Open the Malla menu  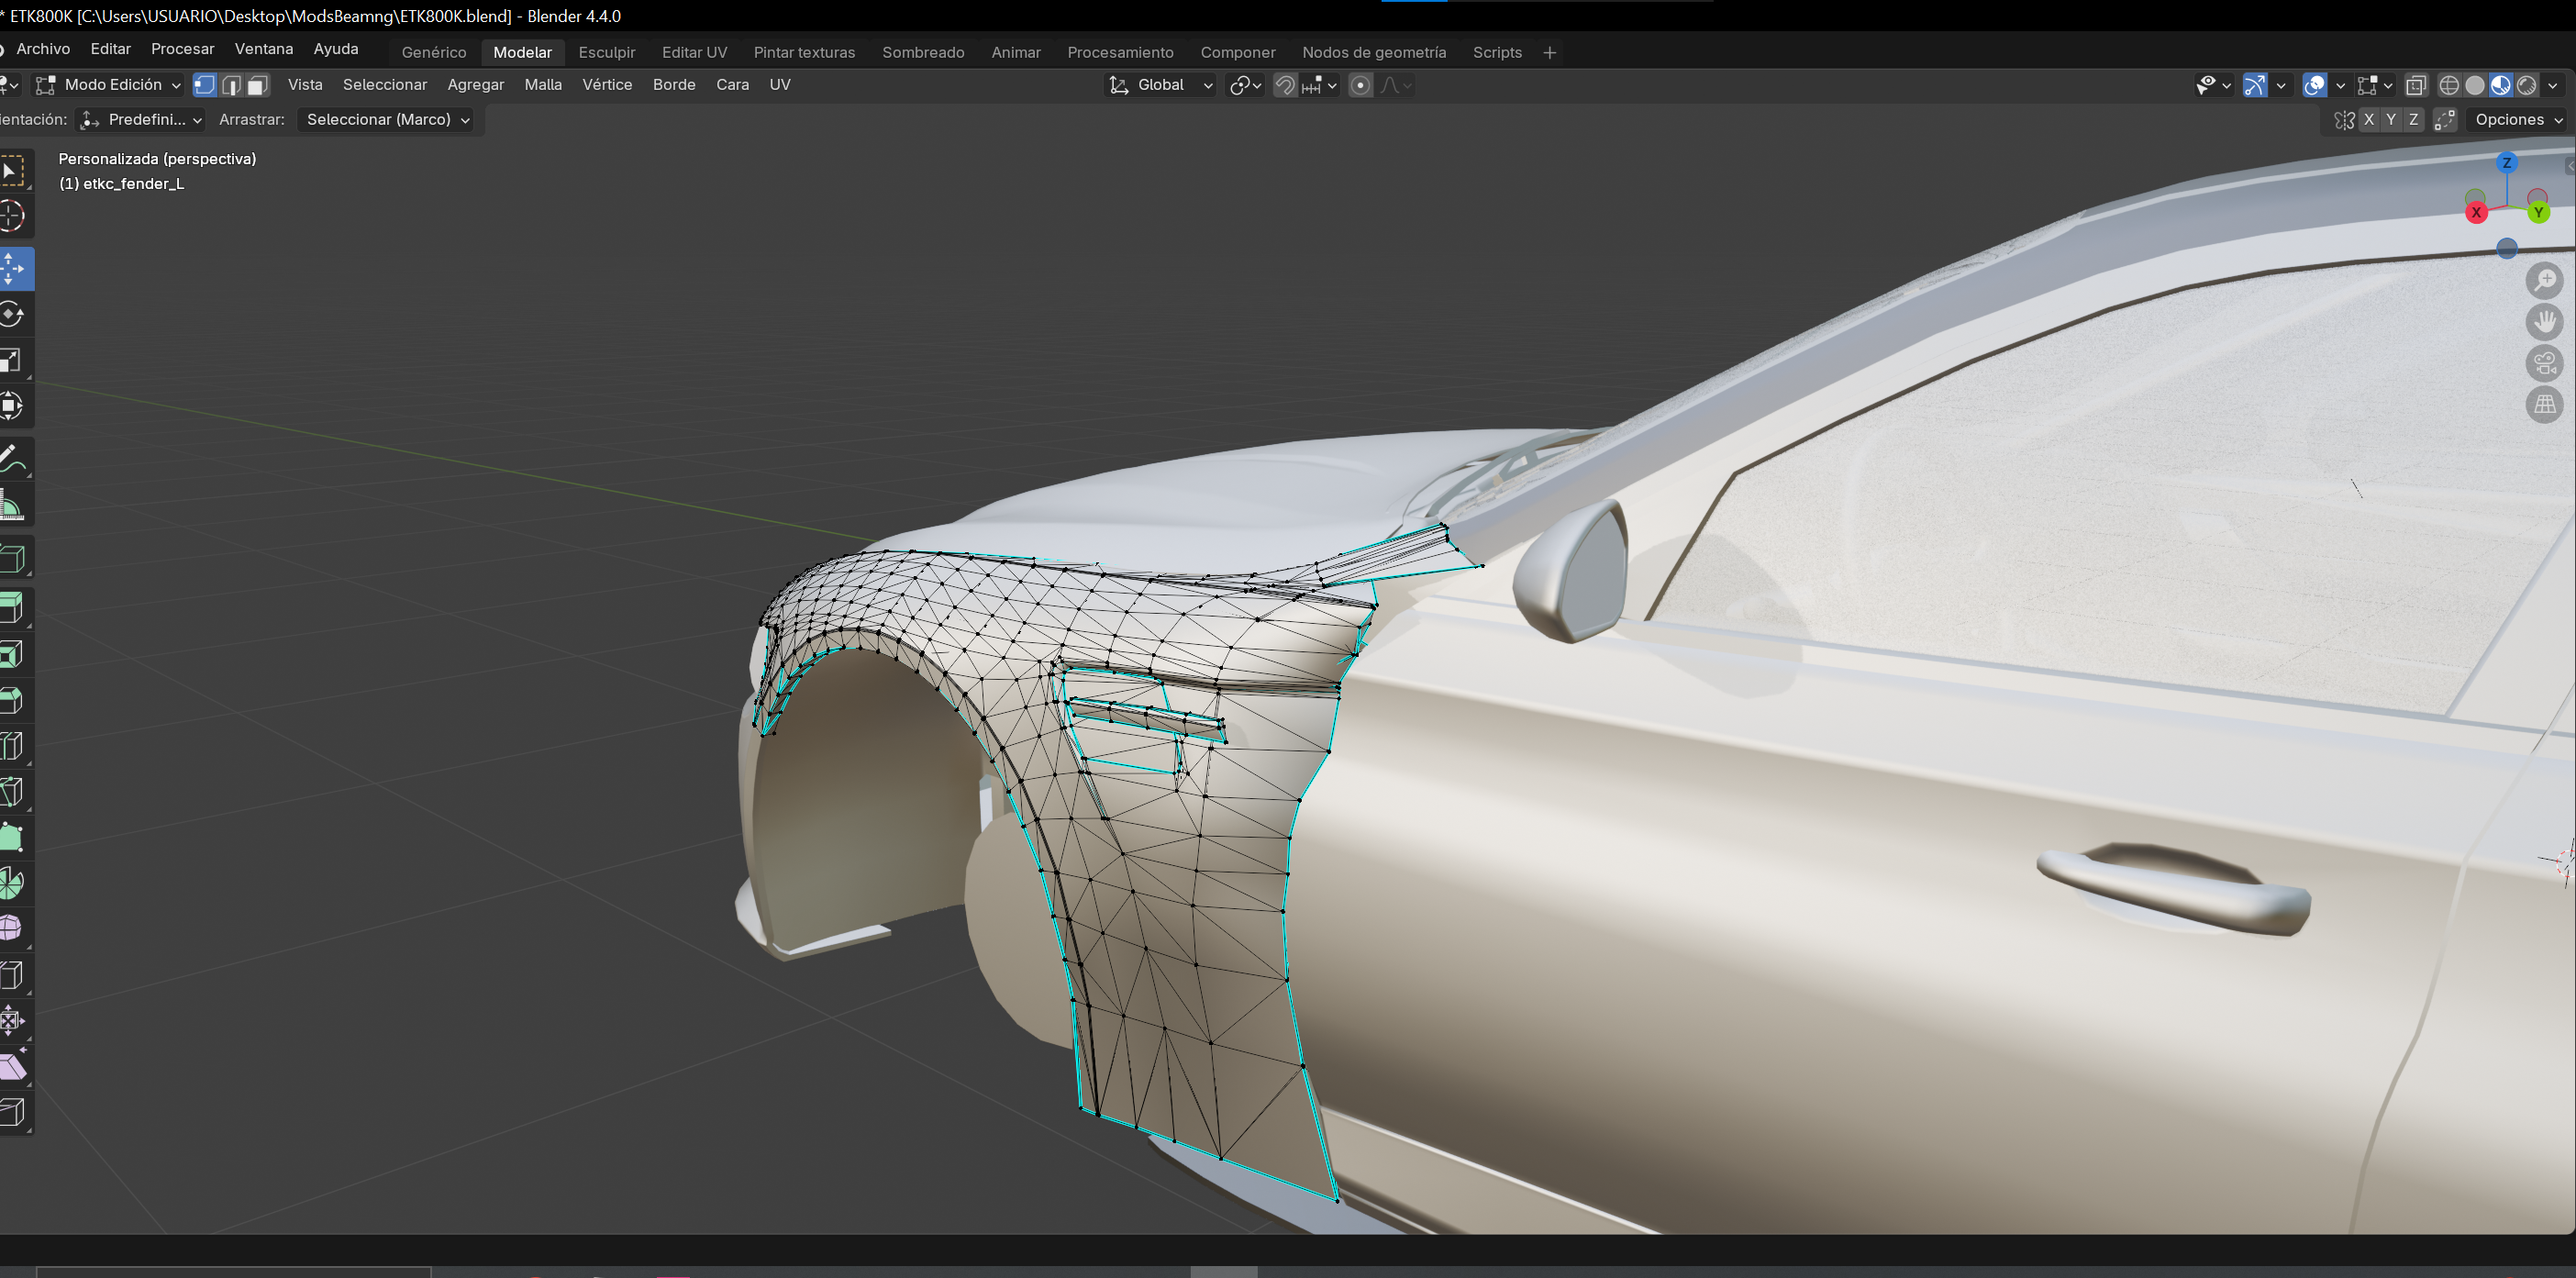tap(543, 85)
